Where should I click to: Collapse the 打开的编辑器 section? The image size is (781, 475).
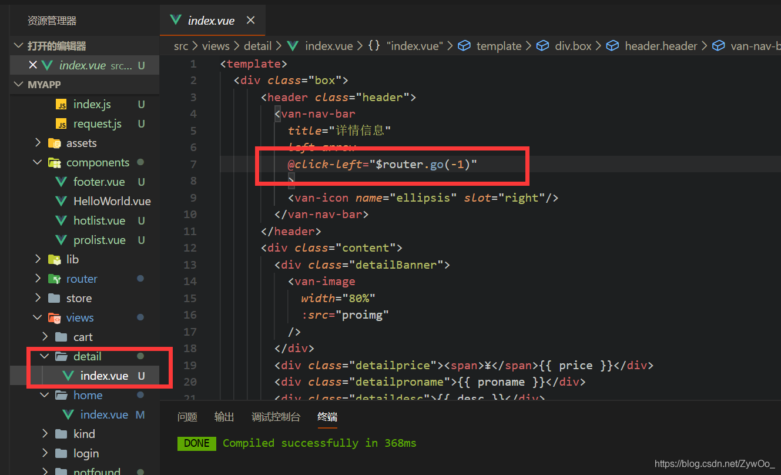(19, 46)
